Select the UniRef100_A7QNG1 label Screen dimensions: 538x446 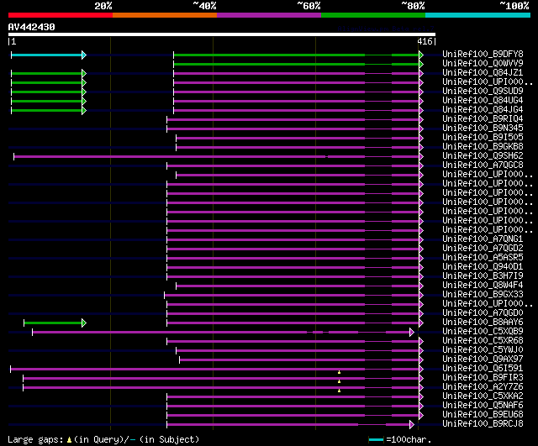click(x=483, y=239)
